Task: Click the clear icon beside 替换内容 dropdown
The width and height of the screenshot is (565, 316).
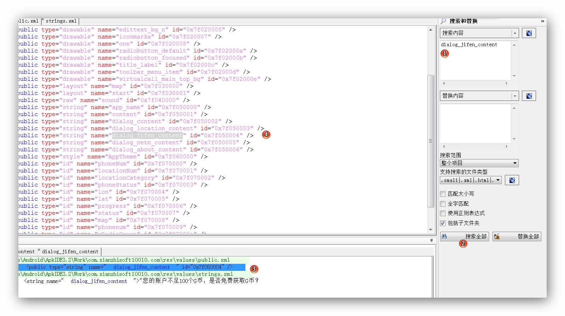Action: pos(529,96)
